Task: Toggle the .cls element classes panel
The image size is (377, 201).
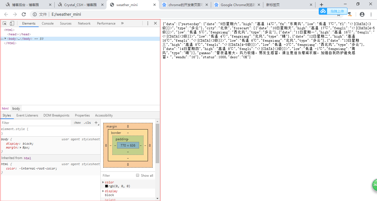Action: [87, 123]
